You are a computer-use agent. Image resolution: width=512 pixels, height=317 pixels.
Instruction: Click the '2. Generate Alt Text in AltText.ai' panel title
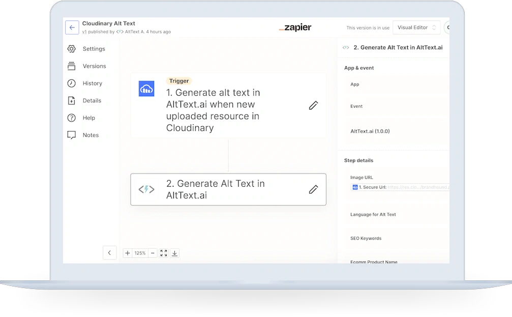point(398,47)
